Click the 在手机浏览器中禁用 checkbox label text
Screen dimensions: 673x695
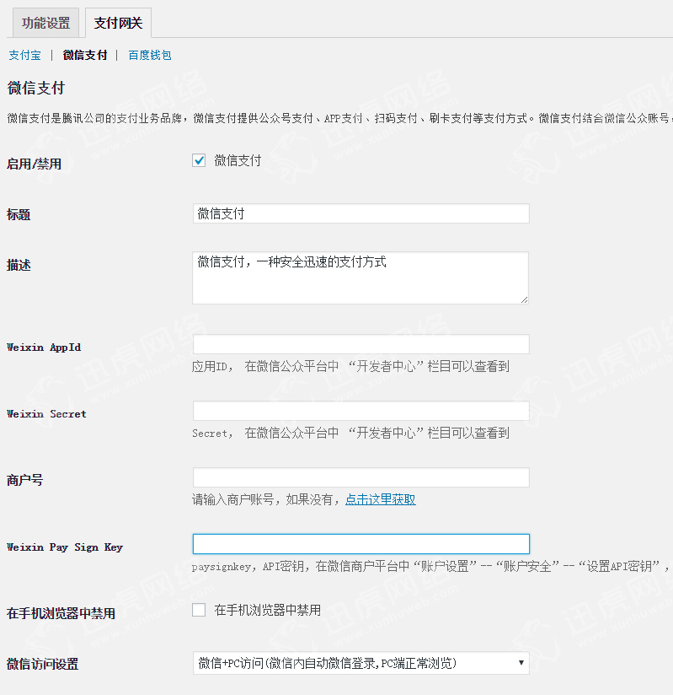click(x=267, y=611)
